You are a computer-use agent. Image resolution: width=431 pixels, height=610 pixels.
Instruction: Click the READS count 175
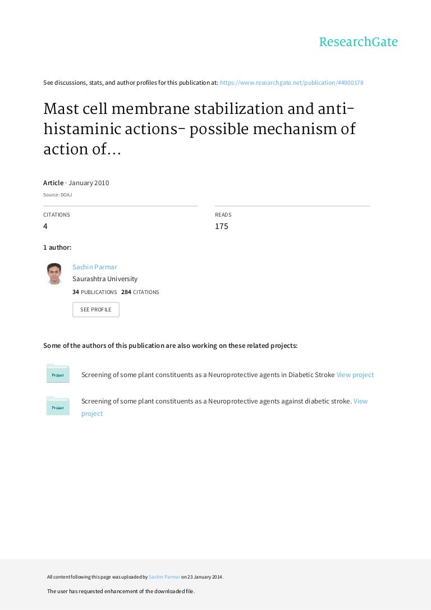221,226
